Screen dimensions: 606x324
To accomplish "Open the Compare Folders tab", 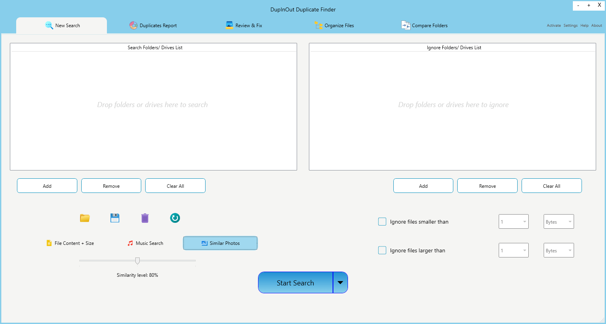I will 425,26.
